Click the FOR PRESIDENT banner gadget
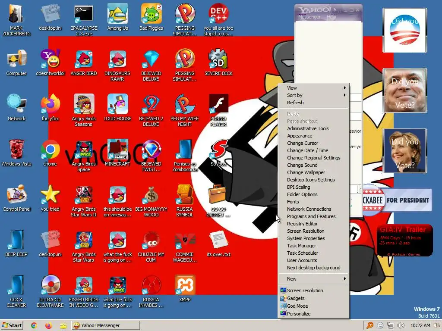 pos(397,200)
